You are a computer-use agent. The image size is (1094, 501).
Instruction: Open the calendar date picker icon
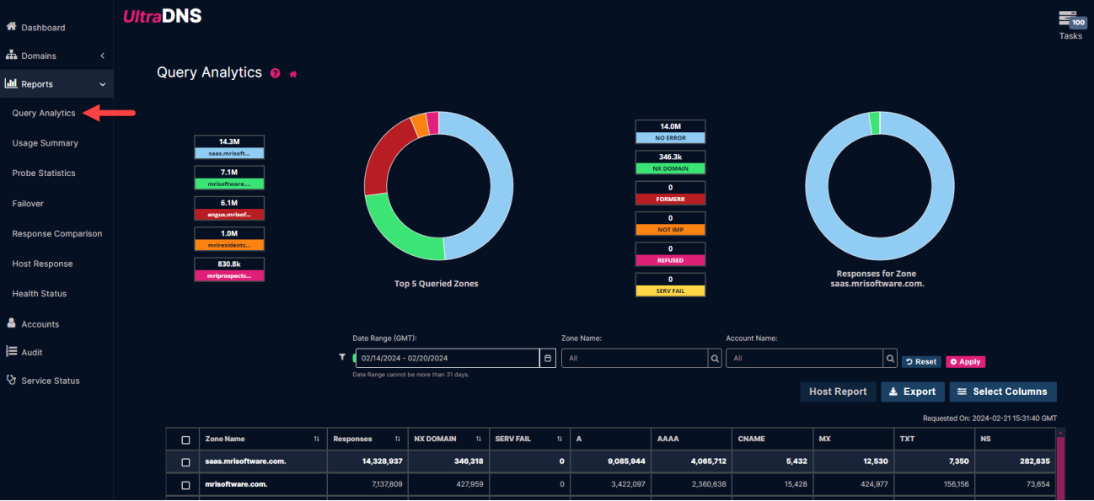[548, 359]
